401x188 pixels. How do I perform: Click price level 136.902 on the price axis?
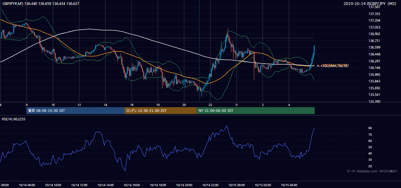point(375,34)
